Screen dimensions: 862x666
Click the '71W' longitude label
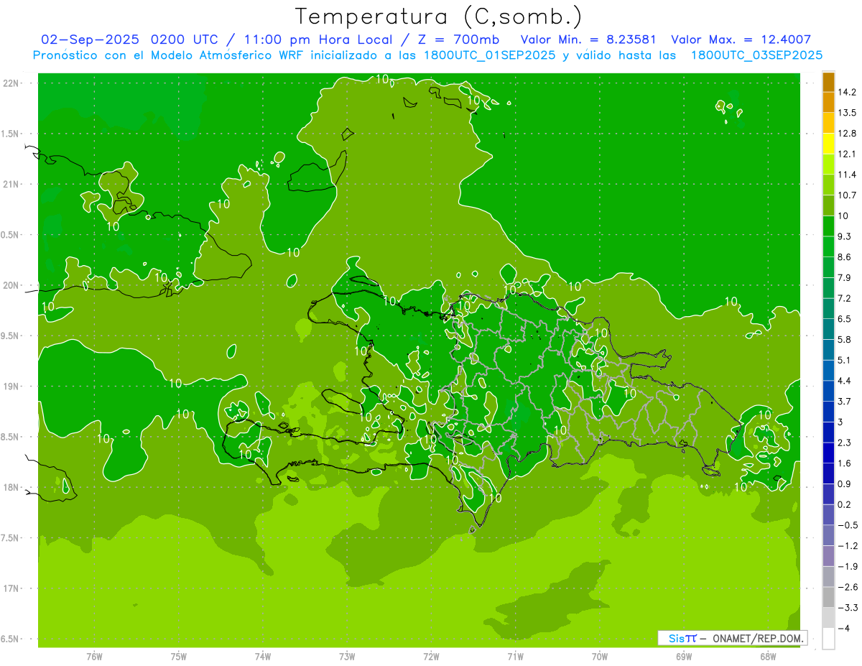pos(515,657)
